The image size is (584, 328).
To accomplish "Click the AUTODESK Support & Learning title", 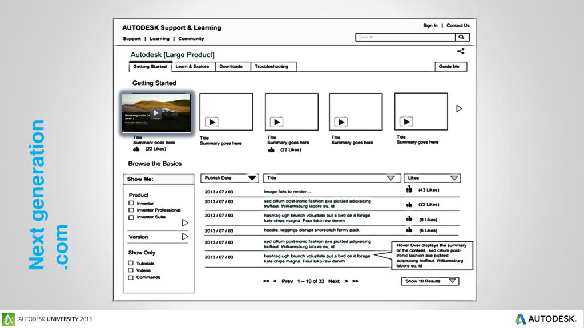I will coord(172,28).
